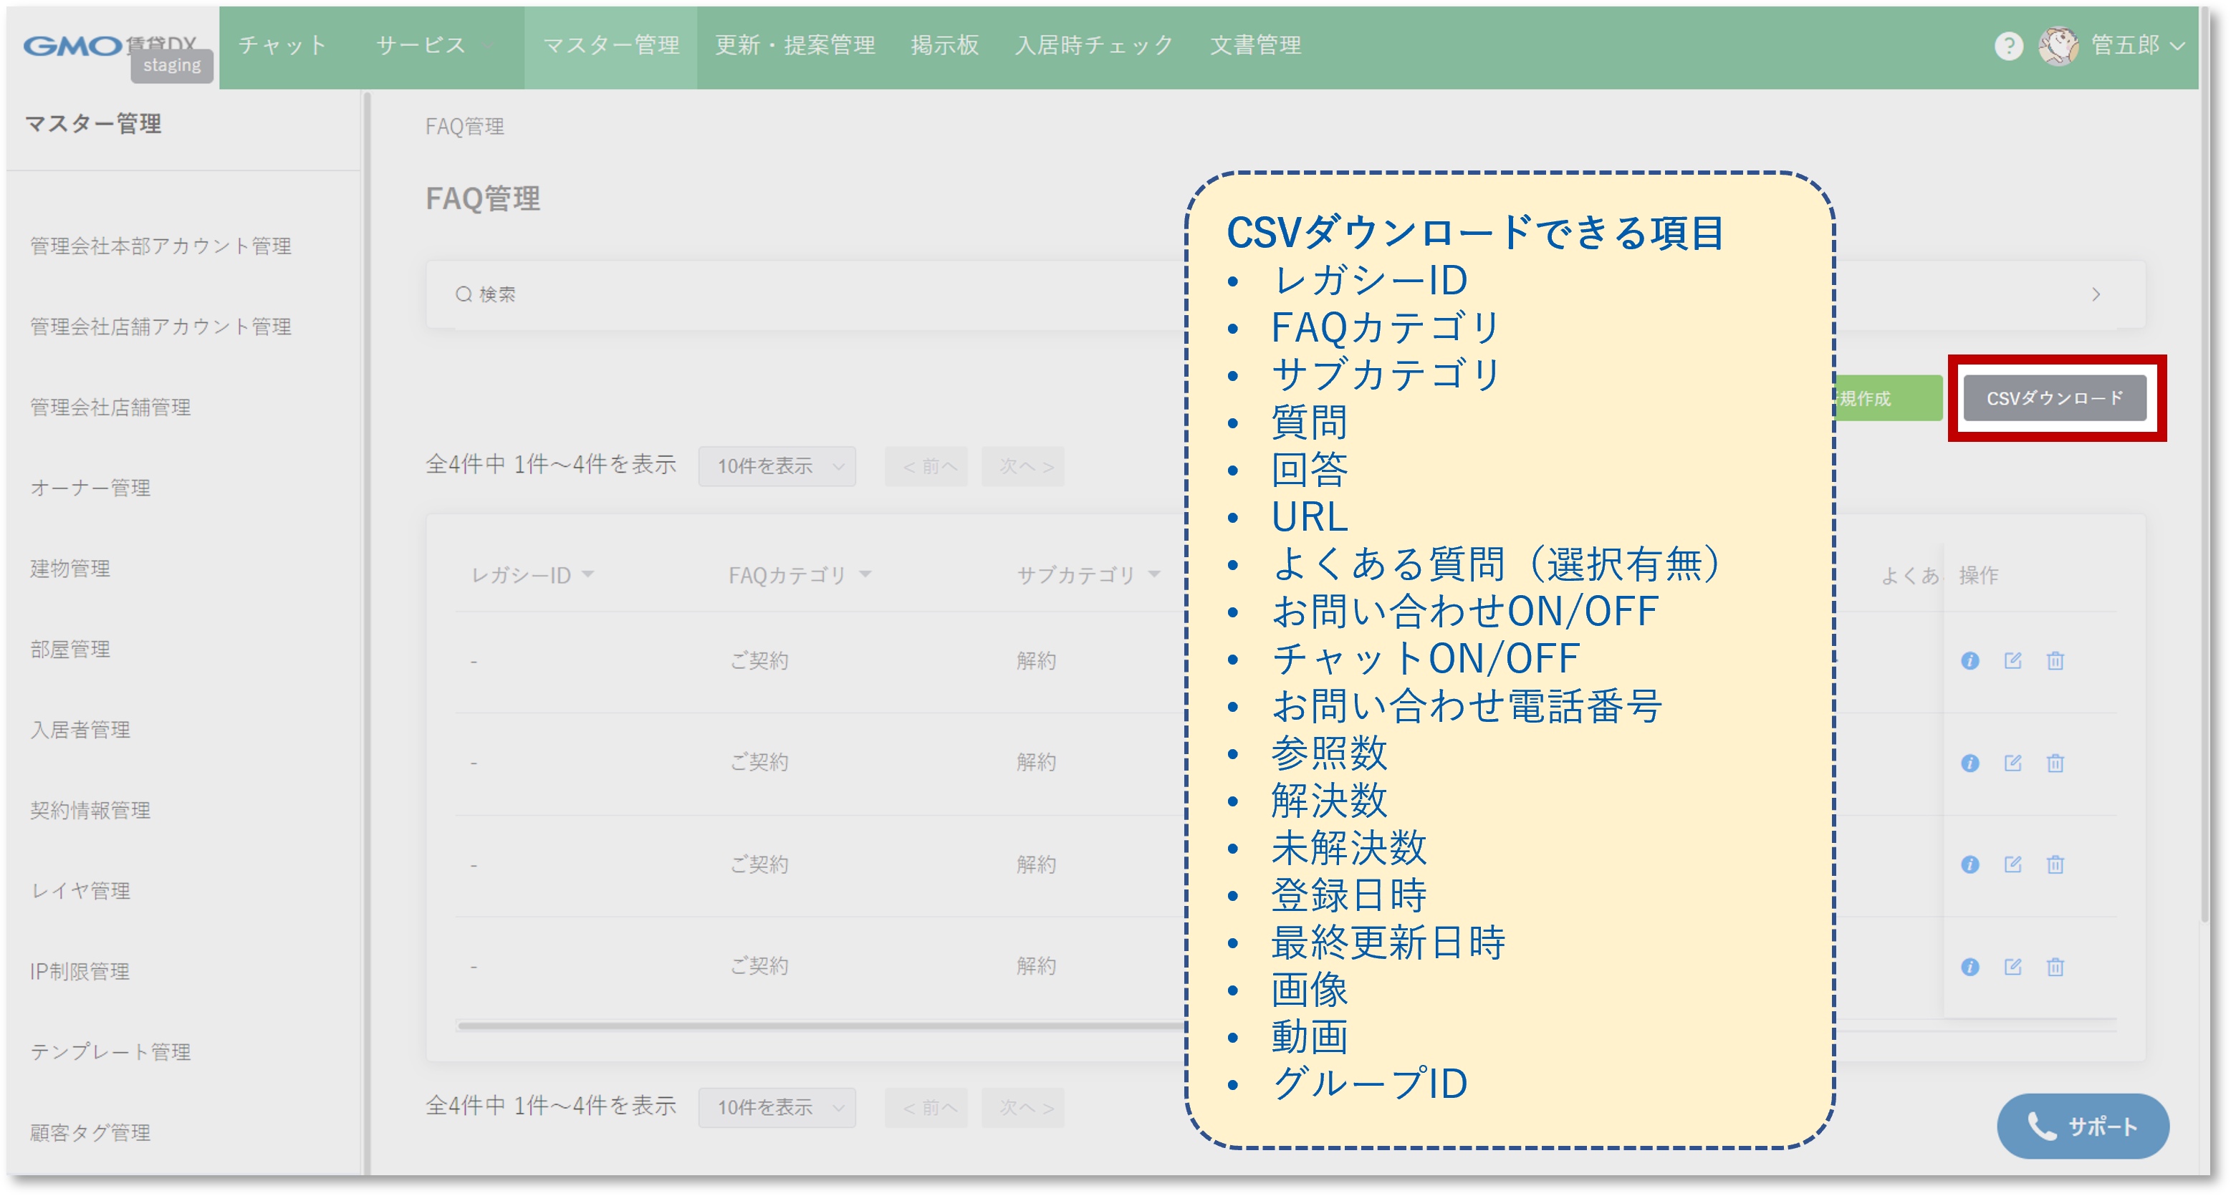Open the edit icon for the second FAQ entry

coord(2014,763)
